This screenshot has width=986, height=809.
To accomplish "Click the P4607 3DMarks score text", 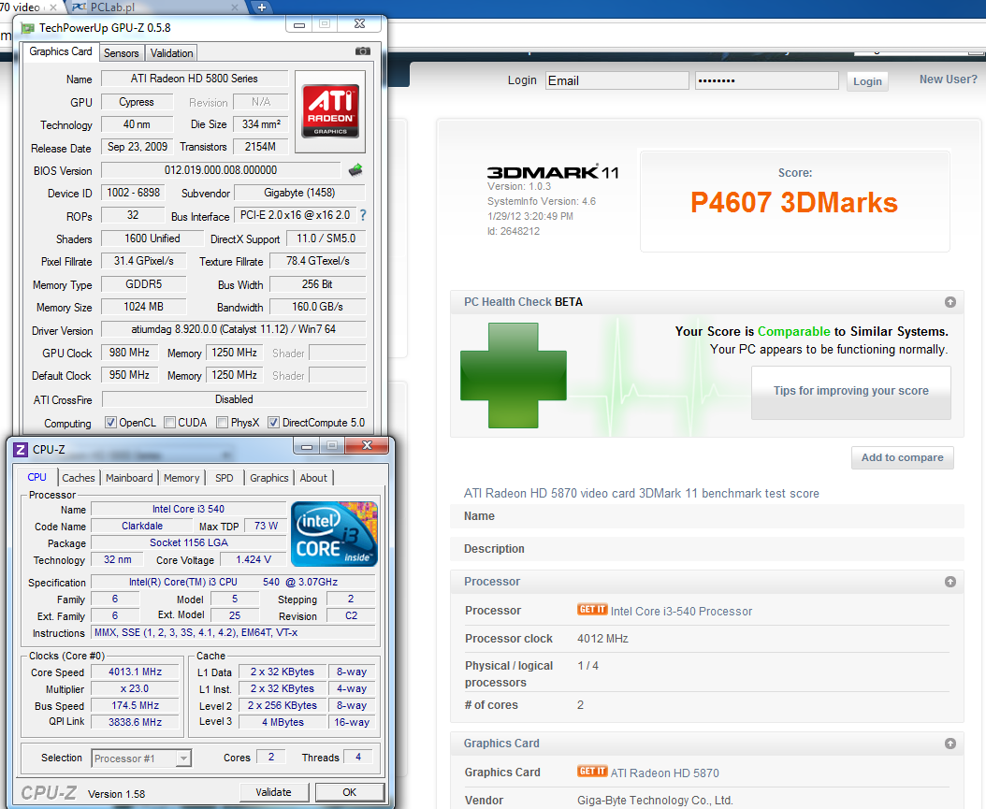I will [x=794, y=202].
